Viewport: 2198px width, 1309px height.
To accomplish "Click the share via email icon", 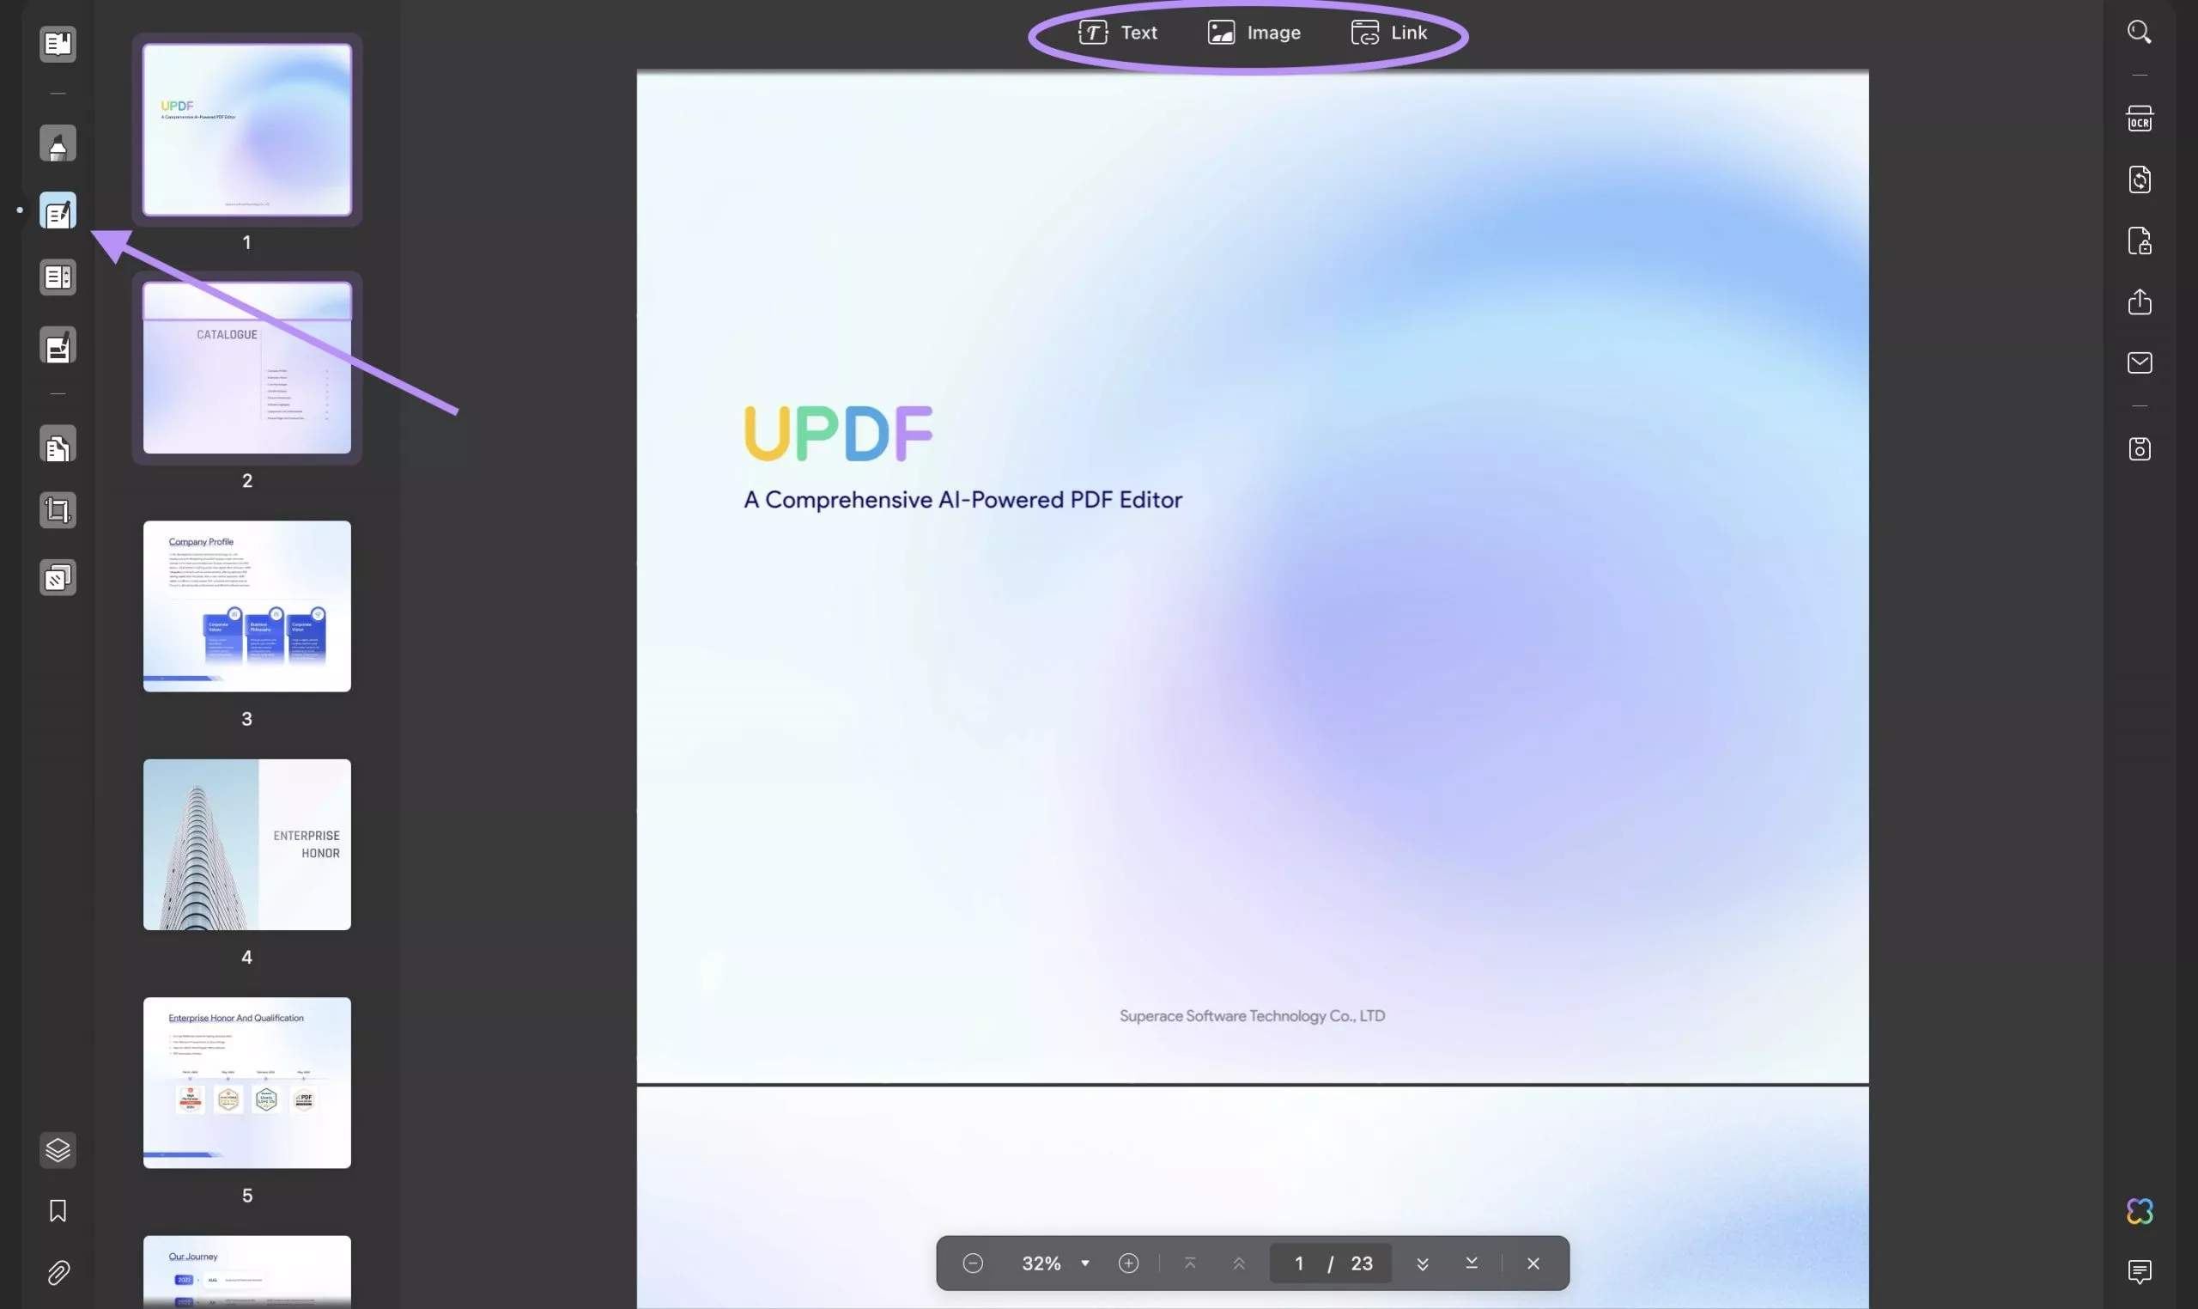I will tap(2140, 363).
